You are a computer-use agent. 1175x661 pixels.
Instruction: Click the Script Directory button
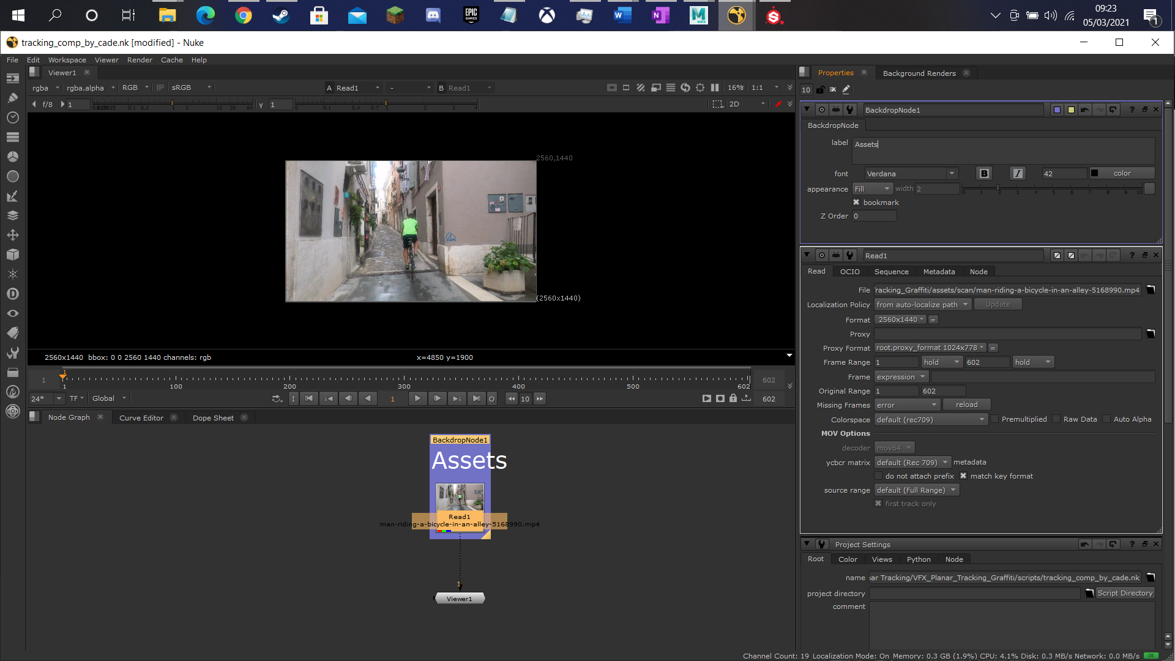[1124, 593]
